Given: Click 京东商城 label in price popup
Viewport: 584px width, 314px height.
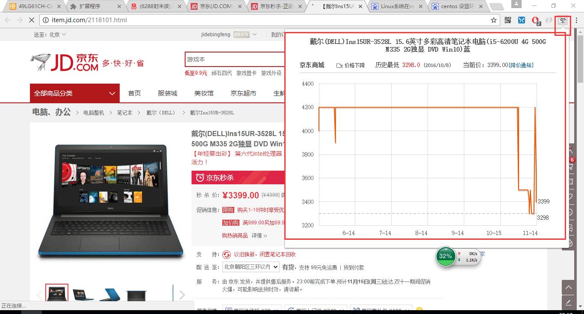Looking at the screenshot, I should [x=312, y=65].
